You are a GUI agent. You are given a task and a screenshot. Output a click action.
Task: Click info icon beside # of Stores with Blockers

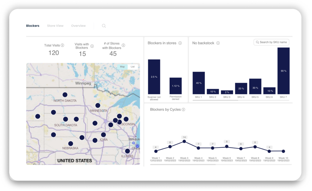pos(123,45)
